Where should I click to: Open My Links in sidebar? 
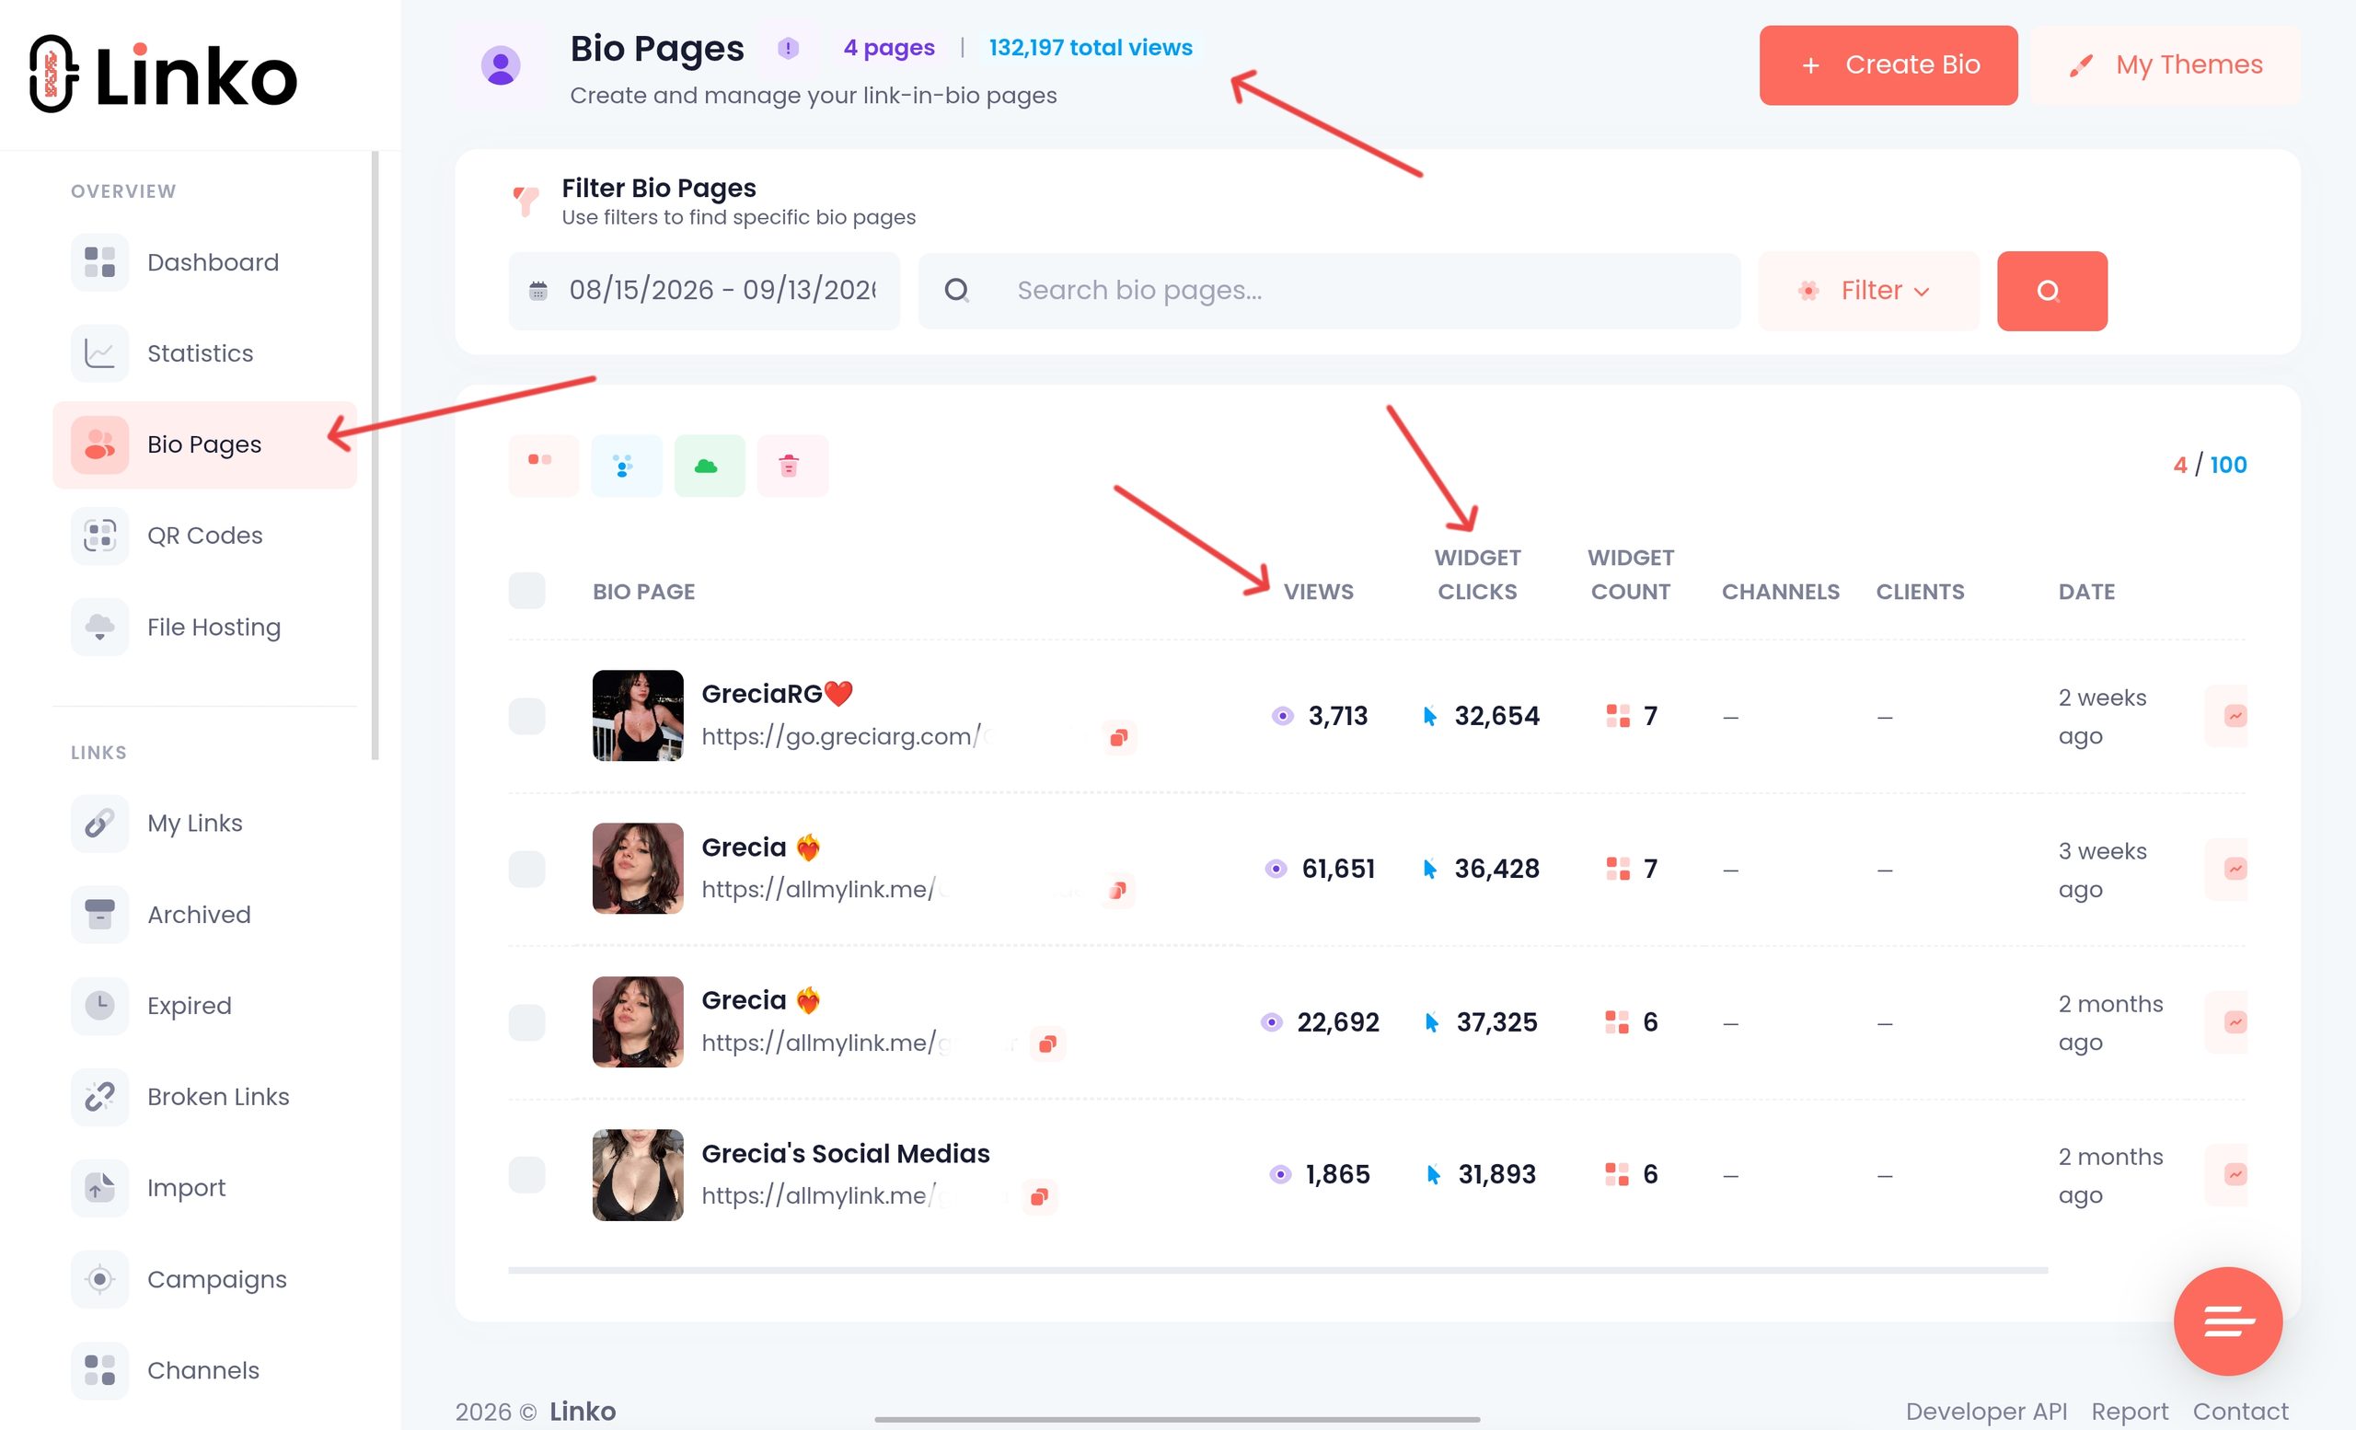204,823
